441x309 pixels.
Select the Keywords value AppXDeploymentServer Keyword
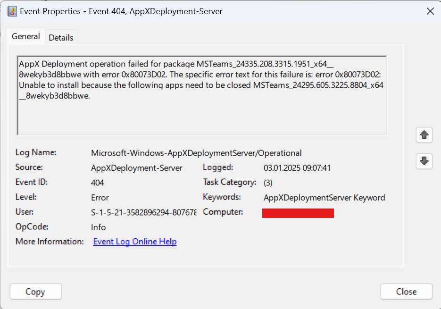tap(325, 198)
